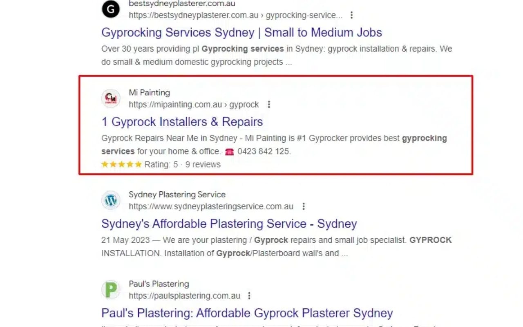Open three-dot menu for Sydney Plastering Service
This screenshot has width=523, height=327.
point(304,206)
